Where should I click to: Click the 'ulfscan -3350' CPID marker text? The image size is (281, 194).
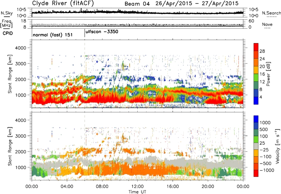pyautogui.click(x=102, y=32)
